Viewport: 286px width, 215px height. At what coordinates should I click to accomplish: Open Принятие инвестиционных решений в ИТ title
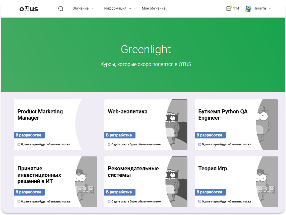39,175
